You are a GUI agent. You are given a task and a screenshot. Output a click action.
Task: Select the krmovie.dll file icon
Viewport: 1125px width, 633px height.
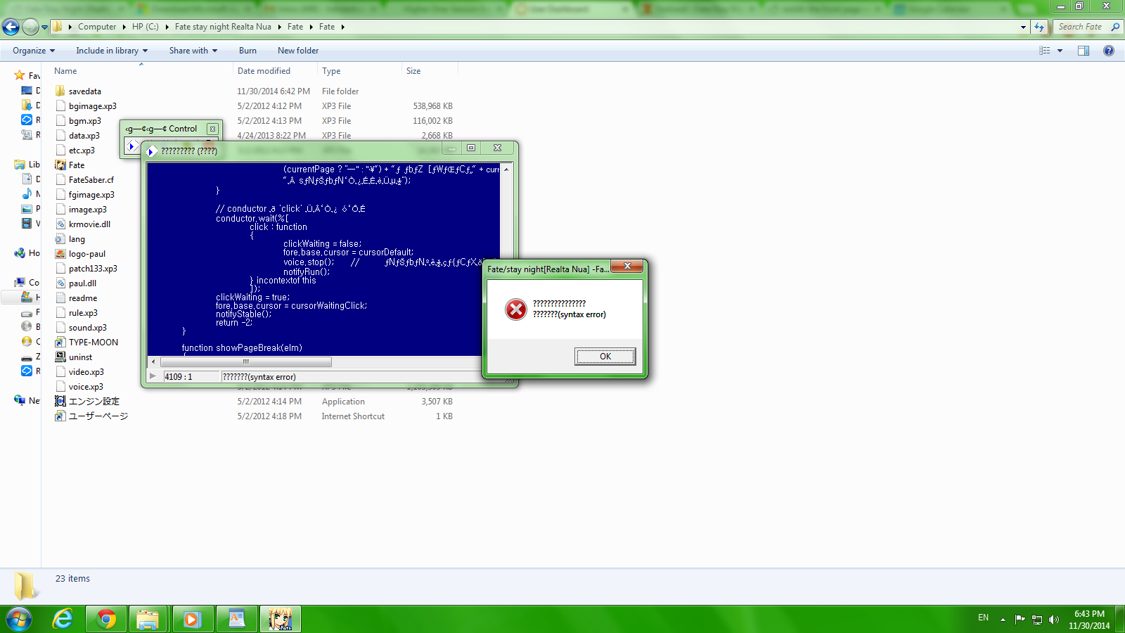(60, 224)
